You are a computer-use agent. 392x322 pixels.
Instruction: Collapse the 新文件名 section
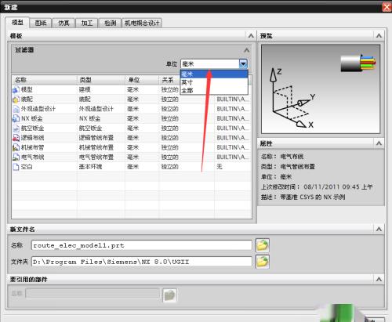379,229
